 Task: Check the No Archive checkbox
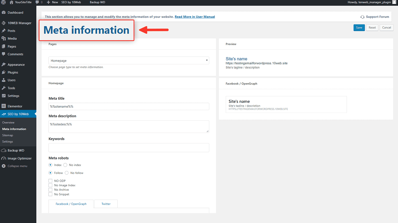coord(50,190)
